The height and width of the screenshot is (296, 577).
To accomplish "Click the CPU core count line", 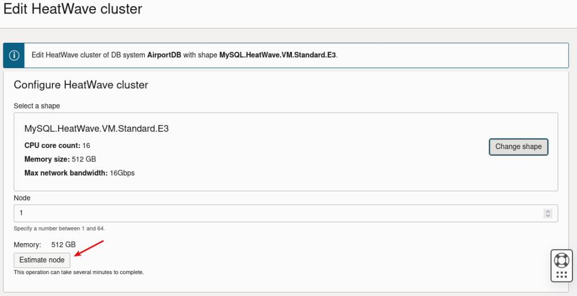I will pyautogui.click(x=57, y=146).
